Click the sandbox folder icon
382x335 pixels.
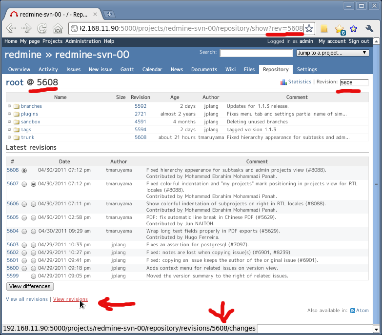(16, 122)
